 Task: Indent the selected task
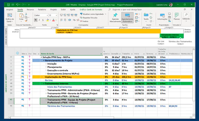pyautogui.click(x=65, y=20)
